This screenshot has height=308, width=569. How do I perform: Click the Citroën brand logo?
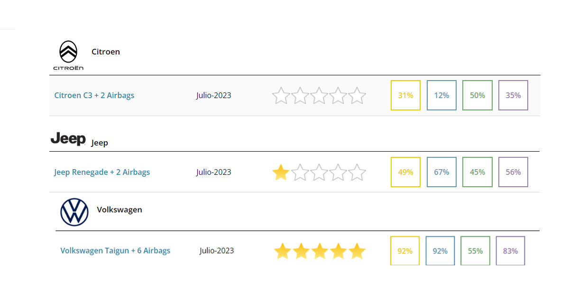click(68, 55)
